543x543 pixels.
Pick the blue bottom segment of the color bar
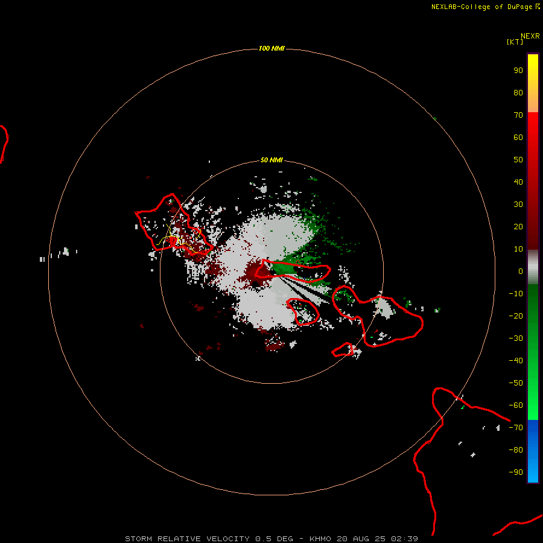(x=533, y=451)
